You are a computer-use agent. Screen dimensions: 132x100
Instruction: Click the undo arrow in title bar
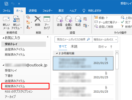point(13,4)
